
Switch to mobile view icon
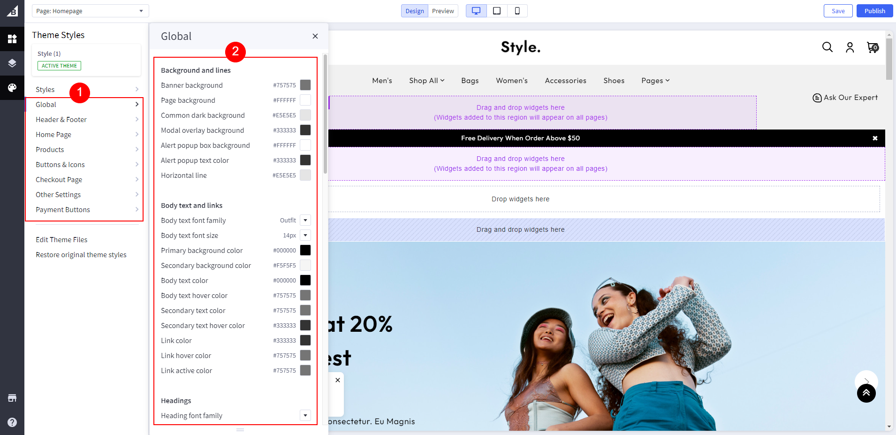click(x=517, y=11)
